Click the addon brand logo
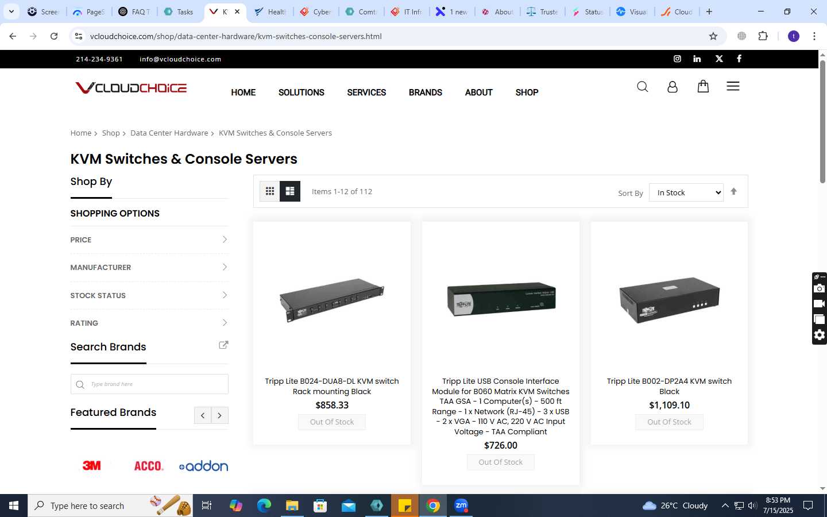 pyautogui.click(x=203, y=466)
